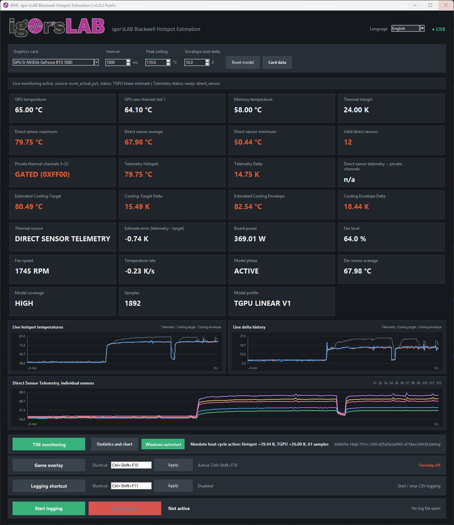The height and width of the screenshot is (525, 454).
Task: Click the igor'sLAB logo
Action: [57, 27]
